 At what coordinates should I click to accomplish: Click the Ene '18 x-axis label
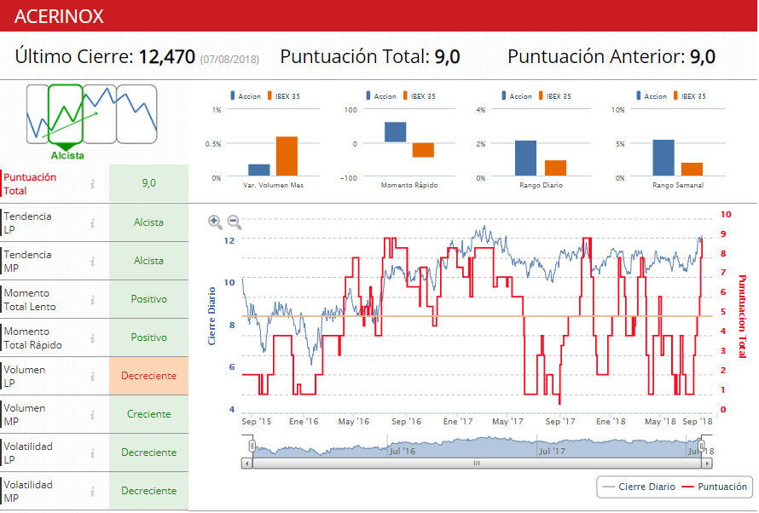611,422
